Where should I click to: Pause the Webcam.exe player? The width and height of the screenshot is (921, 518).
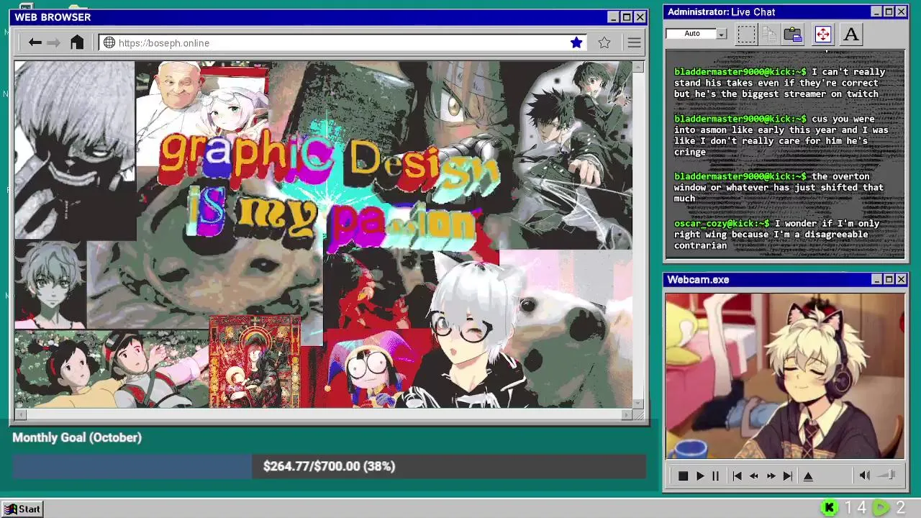click(715, 476)
